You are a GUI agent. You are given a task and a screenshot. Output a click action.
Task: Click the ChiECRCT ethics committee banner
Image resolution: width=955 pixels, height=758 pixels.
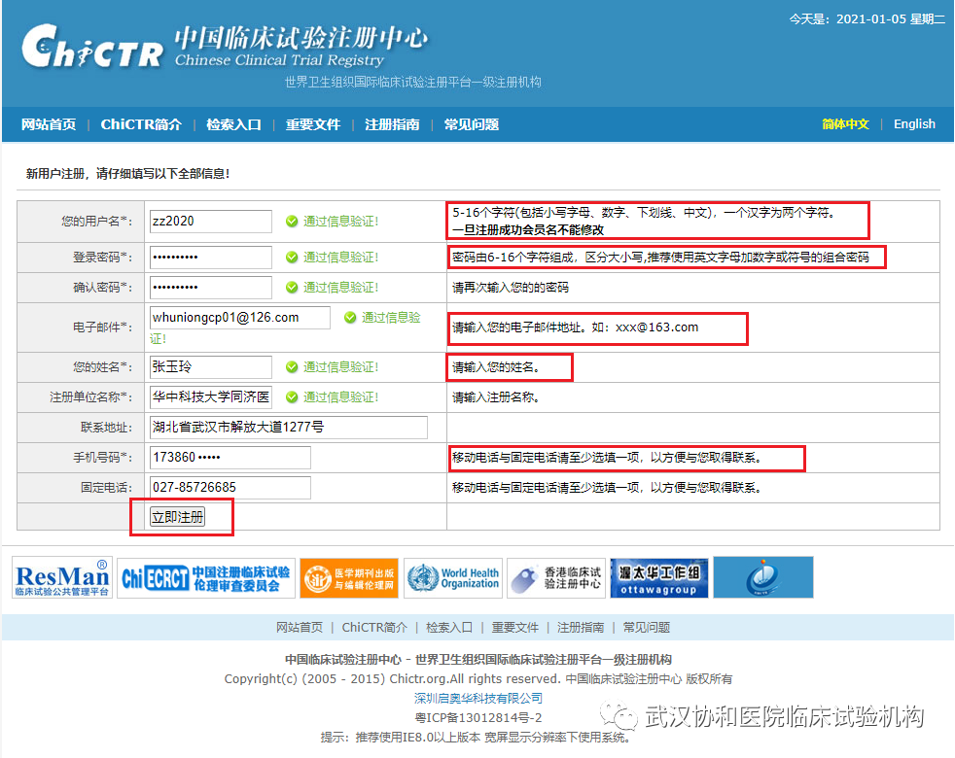click(206, 577)
